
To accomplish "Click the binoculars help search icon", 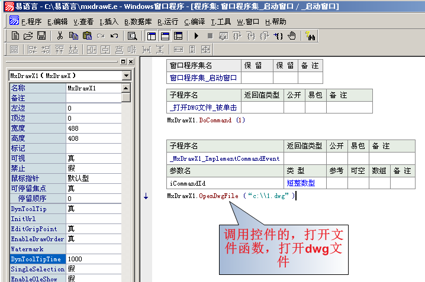I will click(x=310, y=35).
